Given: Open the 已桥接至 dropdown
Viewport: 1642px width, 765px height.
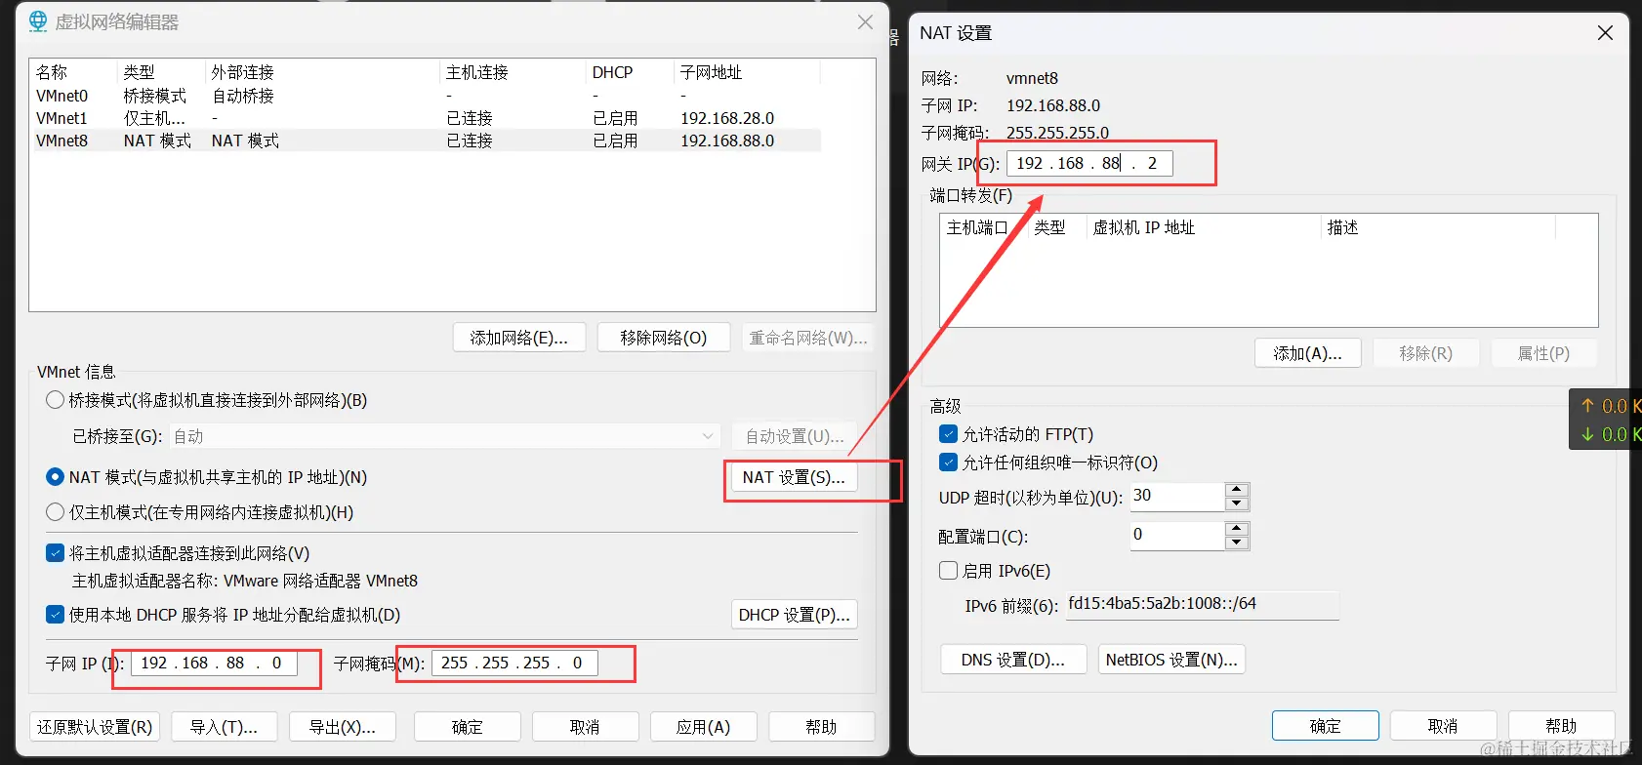Looking at the screenshot, I should pyautogui.click(x=445, y=436).
